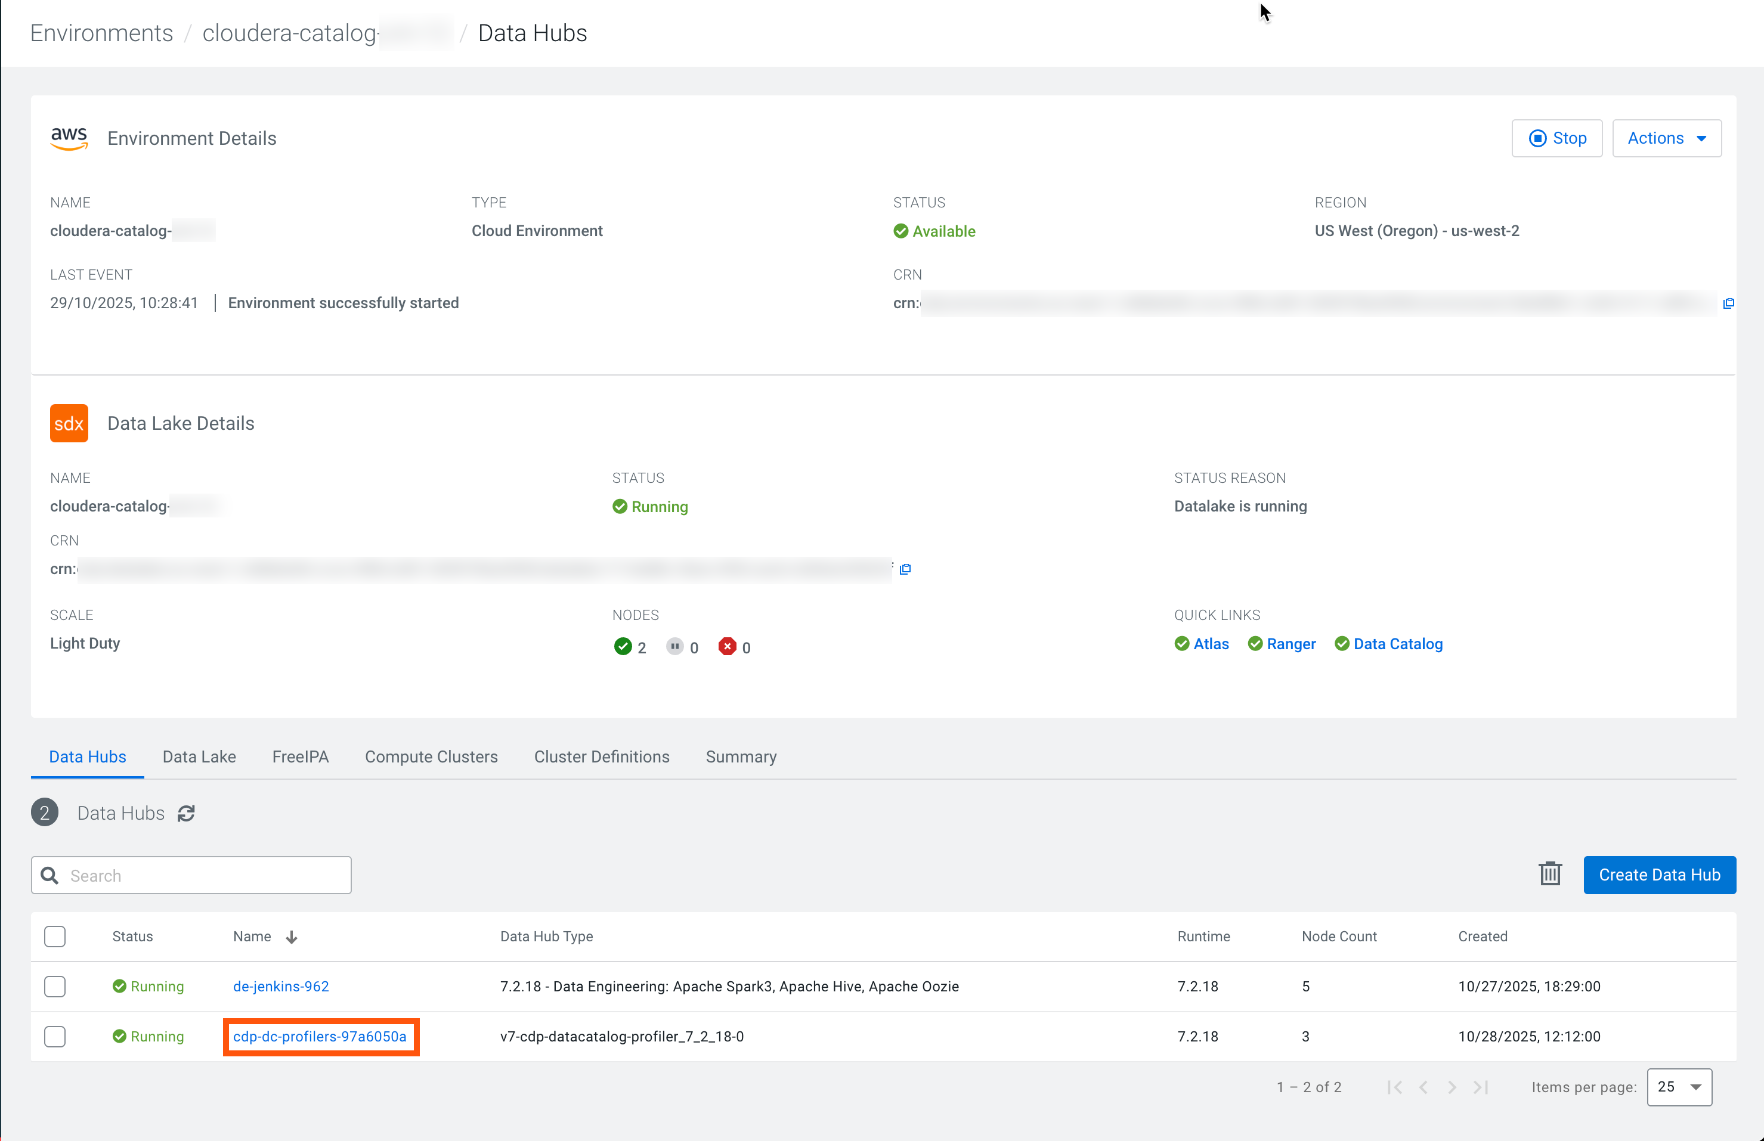This screenshot has height=1141, width=1764.
Task: Stop the environment with Stop button
Action: click(x=1556, y=138)
